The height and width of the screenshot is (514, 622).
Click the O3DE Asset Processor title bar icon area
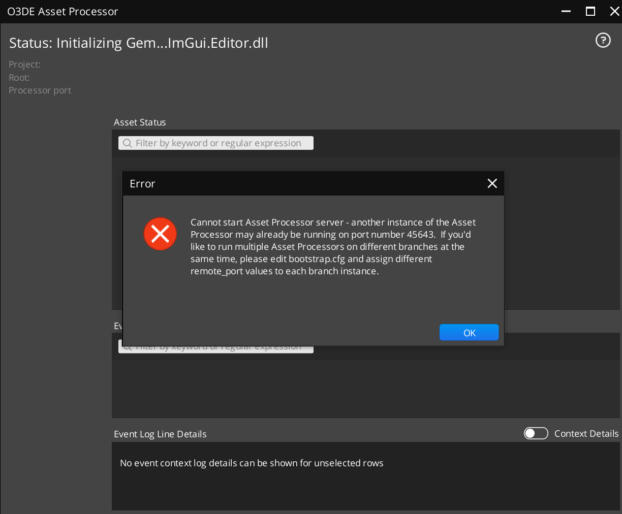click(63, 11)
